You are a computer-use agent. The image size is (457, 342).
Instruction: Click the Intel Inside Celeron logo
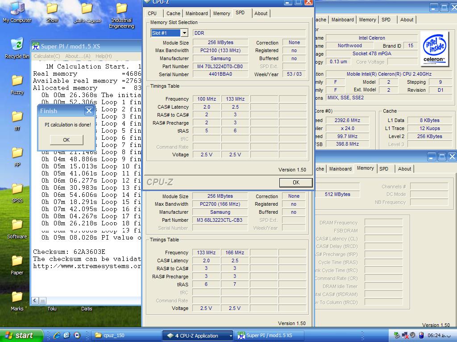point(434,49)
